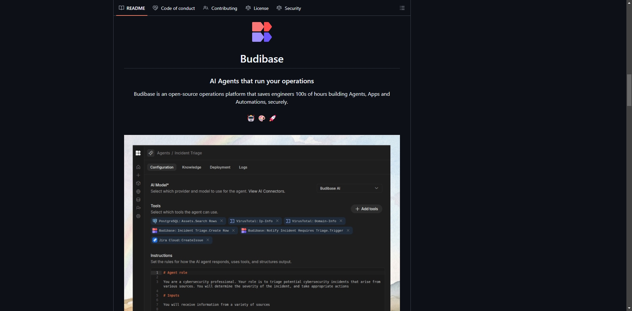Screen dimensions: 632x311
Task: Open the Code of conduct tab
Action: 174,8
